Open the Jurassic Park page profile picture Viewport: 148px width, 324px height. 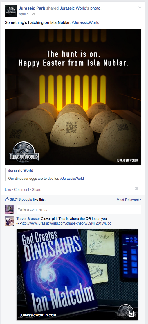pos(11,11)
